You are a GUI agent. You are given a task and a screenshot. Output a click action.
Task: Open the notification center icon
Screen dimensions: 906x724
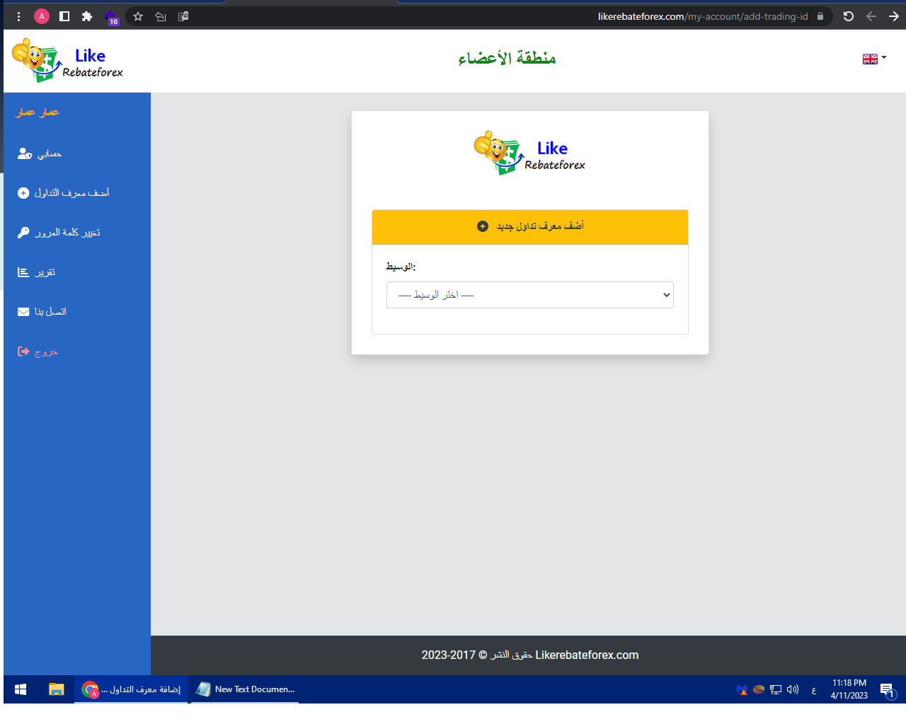(887, 690)
